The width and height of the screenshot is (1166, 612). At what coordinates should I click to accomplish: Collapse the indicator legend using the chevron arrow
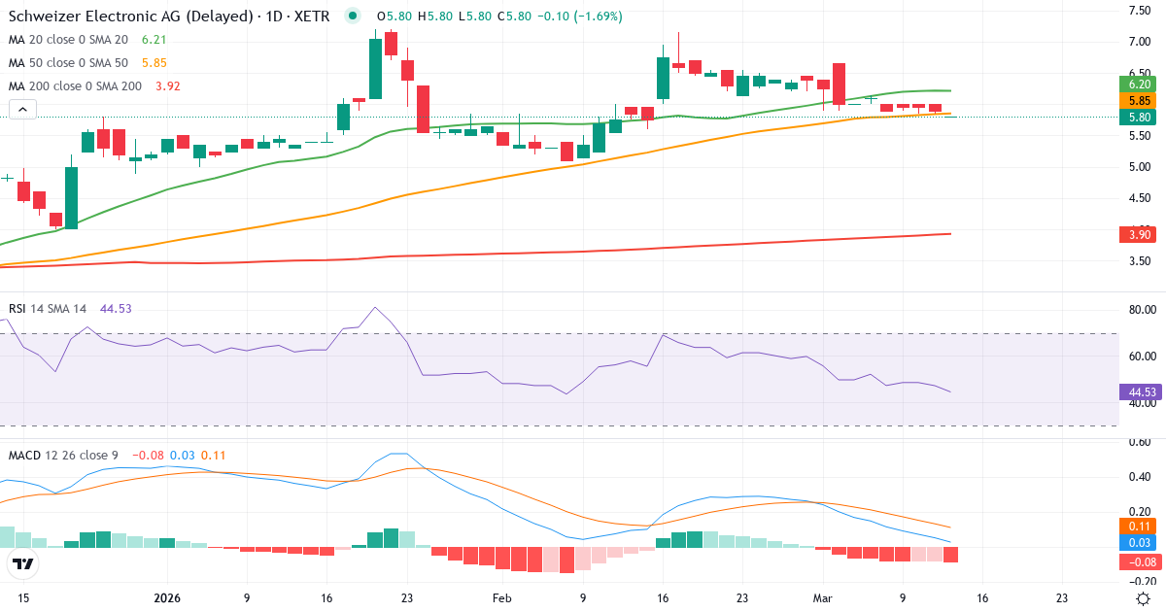click(x=21, y=109)
